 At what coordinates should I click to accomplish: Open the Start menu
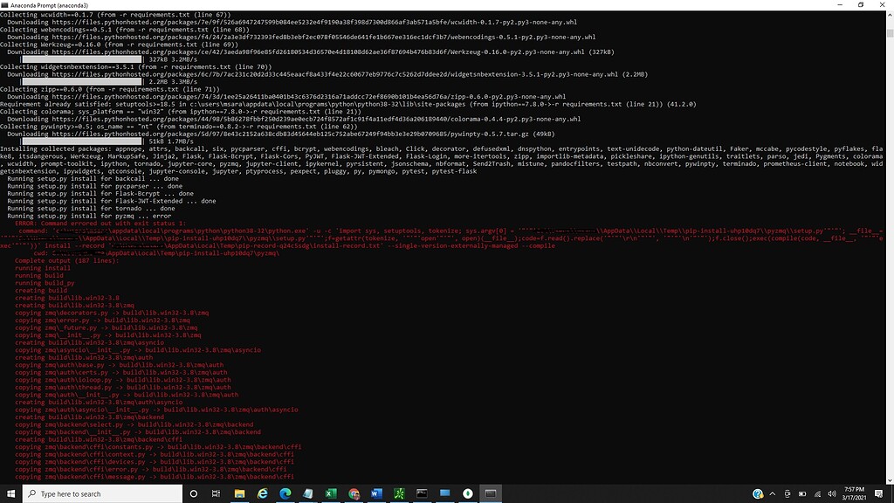[10, 493]
